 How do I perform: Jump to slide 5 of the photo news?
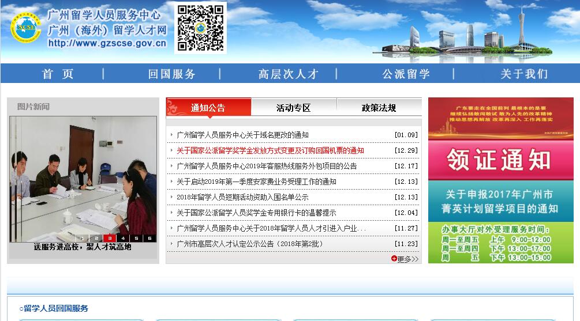(136, 238)
